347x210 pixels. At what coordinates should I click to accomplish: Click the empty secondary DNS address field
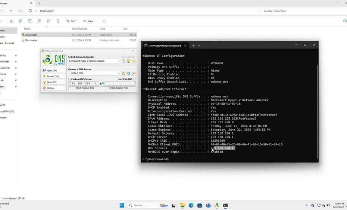120,83
